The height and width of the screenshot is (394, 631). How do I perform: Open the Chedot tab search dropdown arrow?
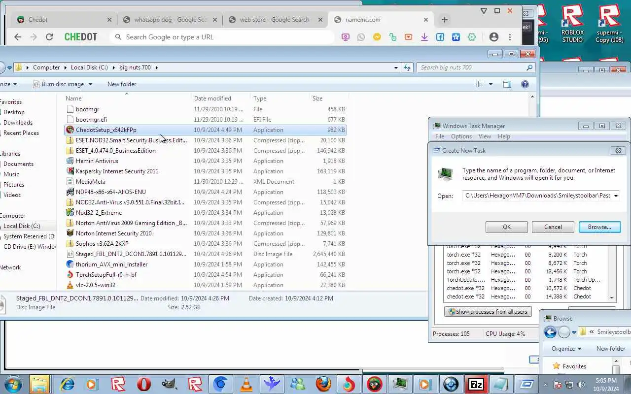[x=484, y=10]
